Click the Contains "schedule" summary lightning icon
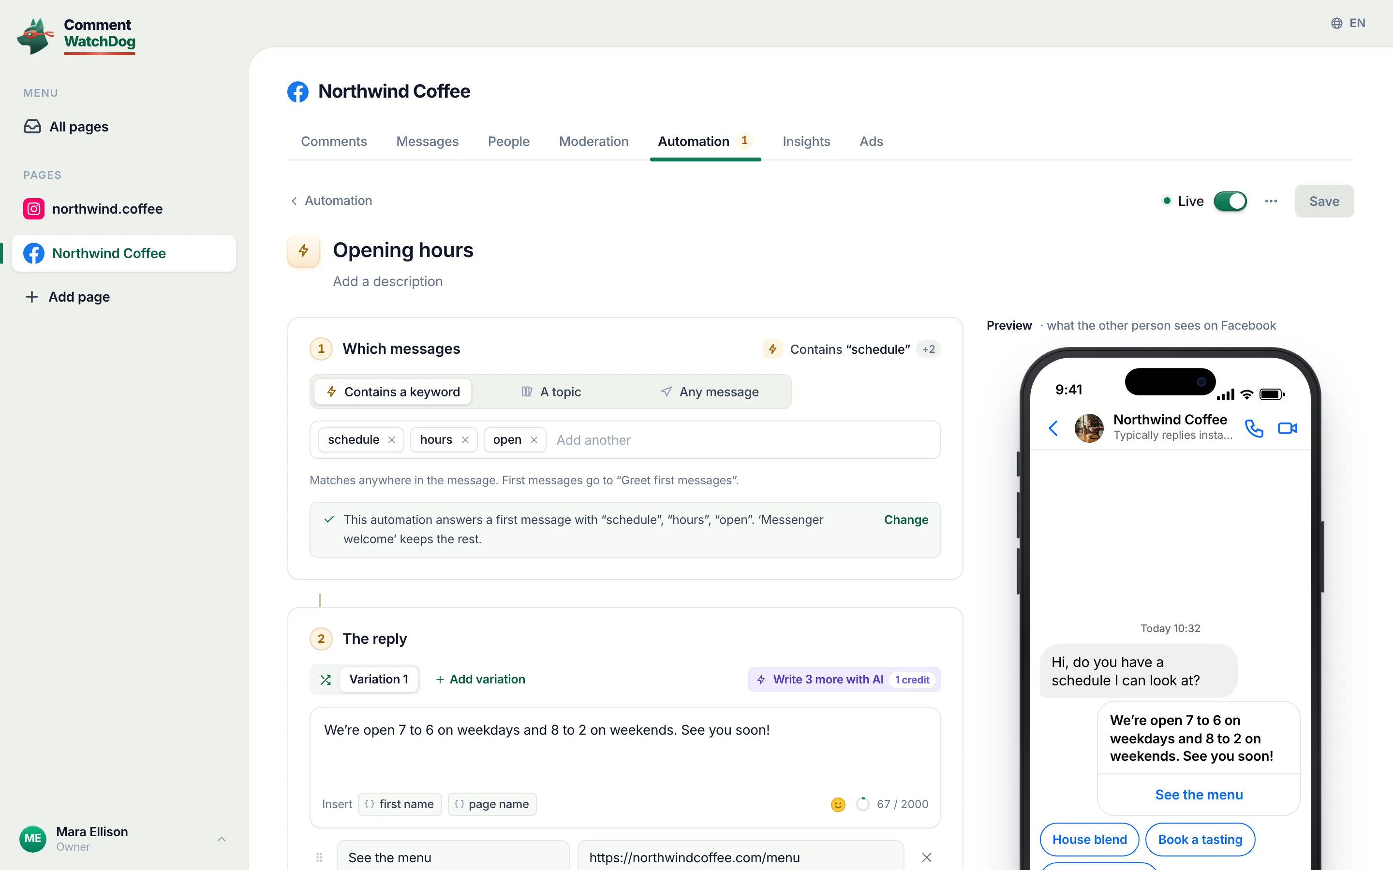The width and height of the screenshot is (1393, 870). (772, 349)
